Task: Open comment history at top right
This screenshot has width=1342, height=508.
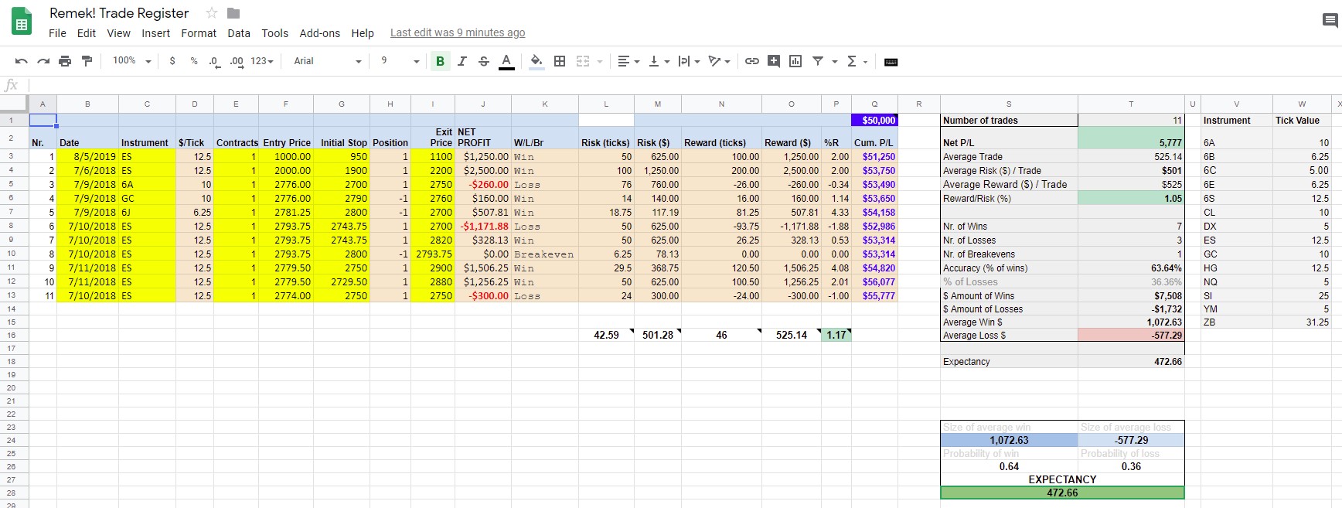Action: tap(1330, 22)
